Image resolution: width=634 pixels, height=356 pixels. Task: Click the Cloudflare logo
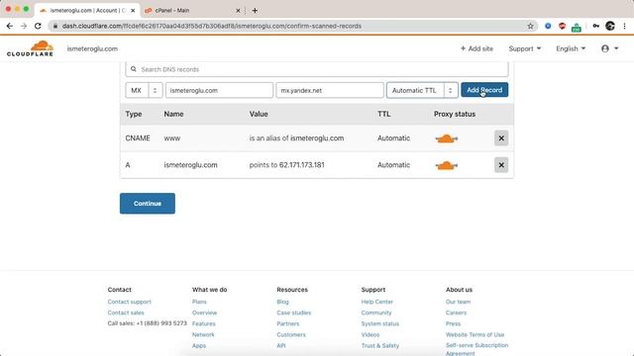(x=30, y=48)
